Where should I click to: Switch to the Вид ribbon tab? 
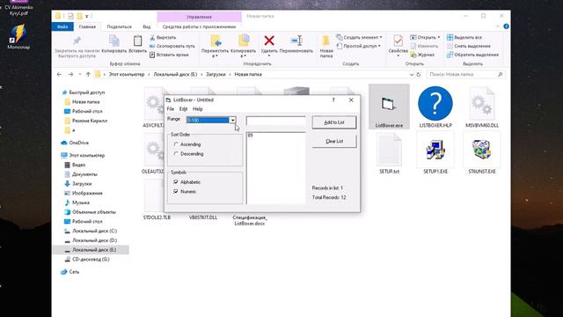(x=147, y=26)
